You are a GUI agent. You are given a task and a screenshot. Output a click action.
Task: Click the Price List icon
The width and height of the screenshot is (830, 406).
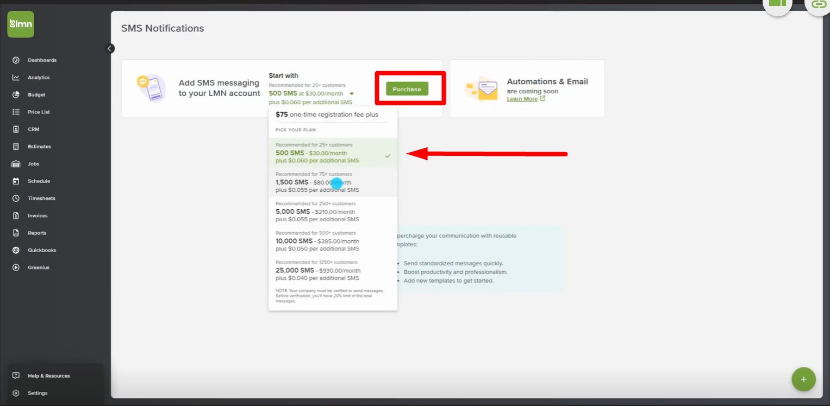[16, 112]
